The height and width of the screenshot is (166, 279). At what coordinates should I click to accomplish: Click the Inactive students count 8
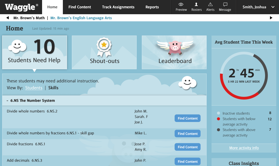(270, 113)
